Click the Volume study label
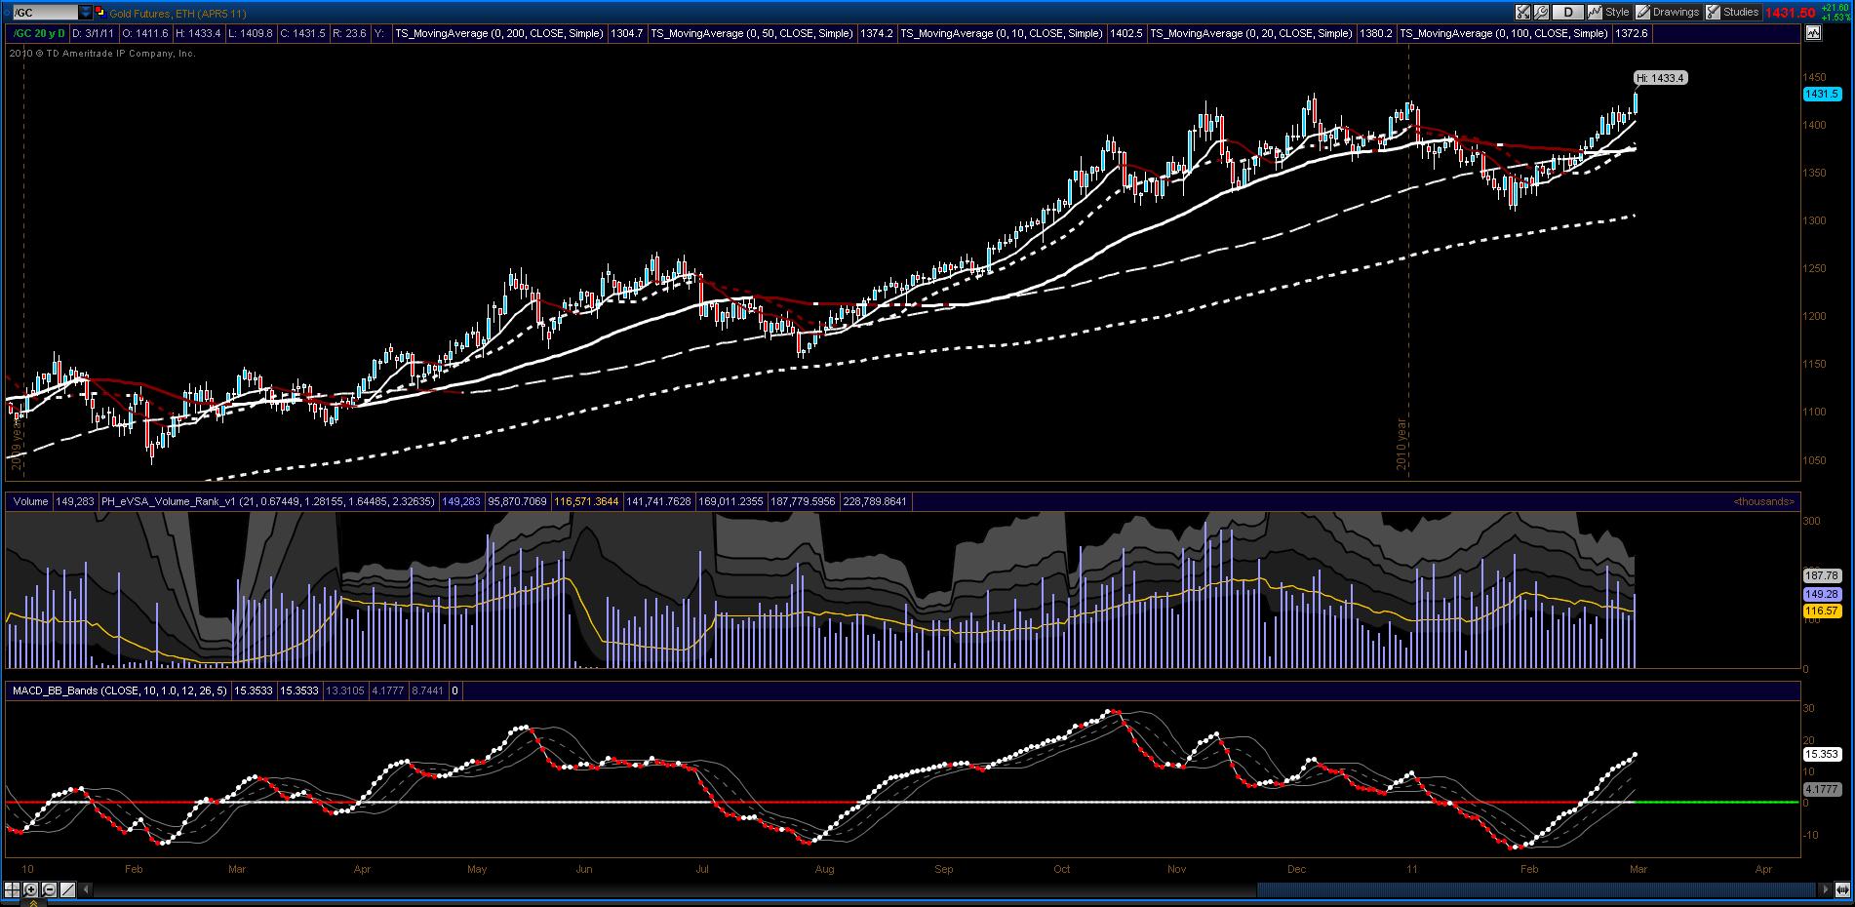 point(30,501)
